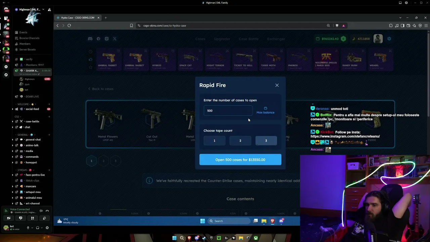430x242 pixels.
Task: Select tape count 2
Action: [240, 140]
